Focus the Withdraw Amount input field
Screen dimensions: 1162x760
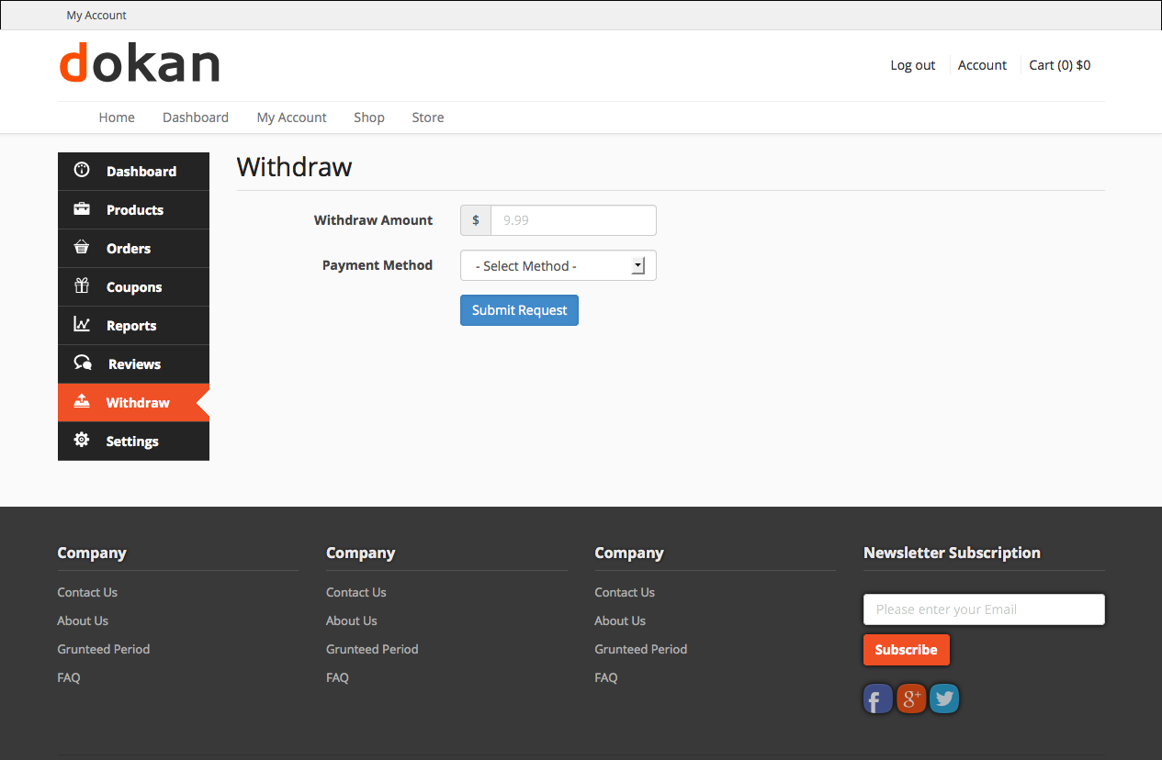pos(573,220)
